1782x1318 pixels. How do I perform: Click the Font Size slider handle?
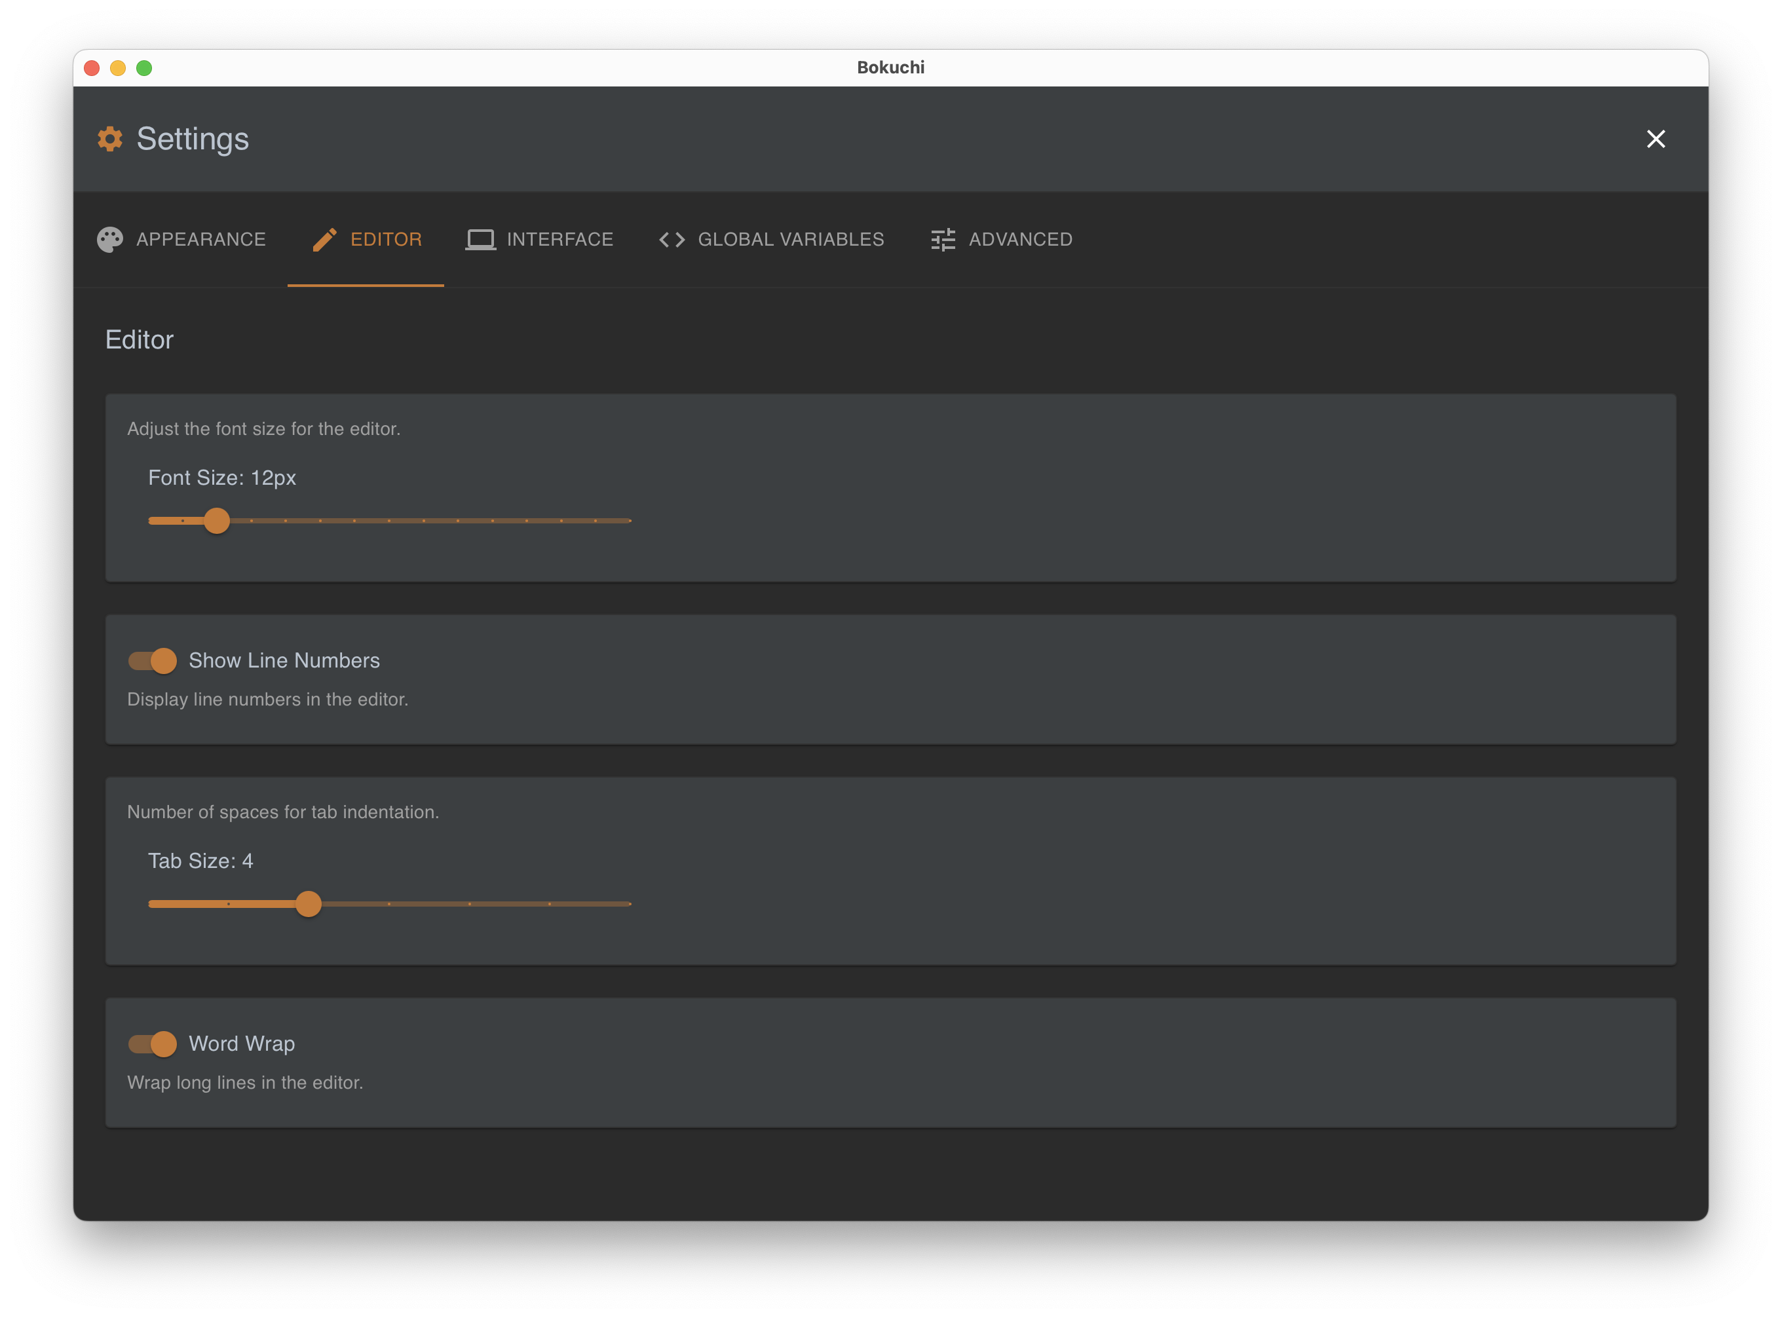(216, 521)
